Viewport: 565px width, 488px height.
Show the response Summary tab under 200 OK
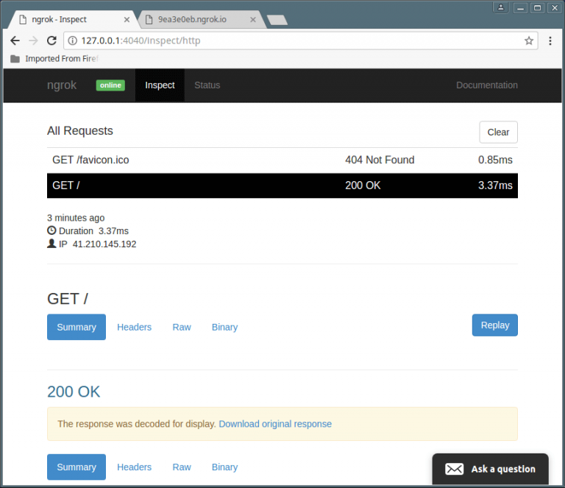pos(77,467)
